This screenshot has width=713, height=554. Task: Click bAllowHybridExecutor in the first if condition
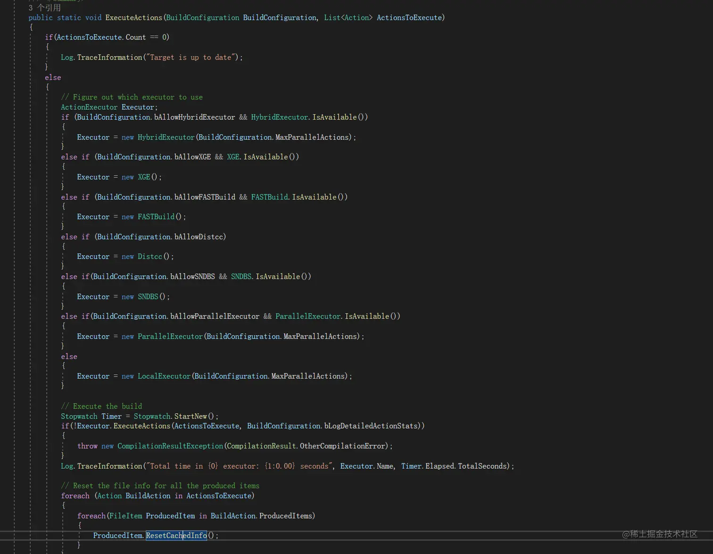pyautogui.click(x=194, y=117)
